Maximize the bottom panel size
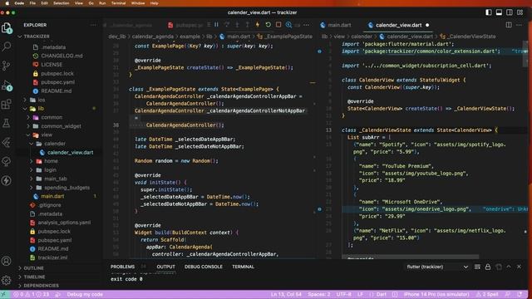 (x=509, y=267)
